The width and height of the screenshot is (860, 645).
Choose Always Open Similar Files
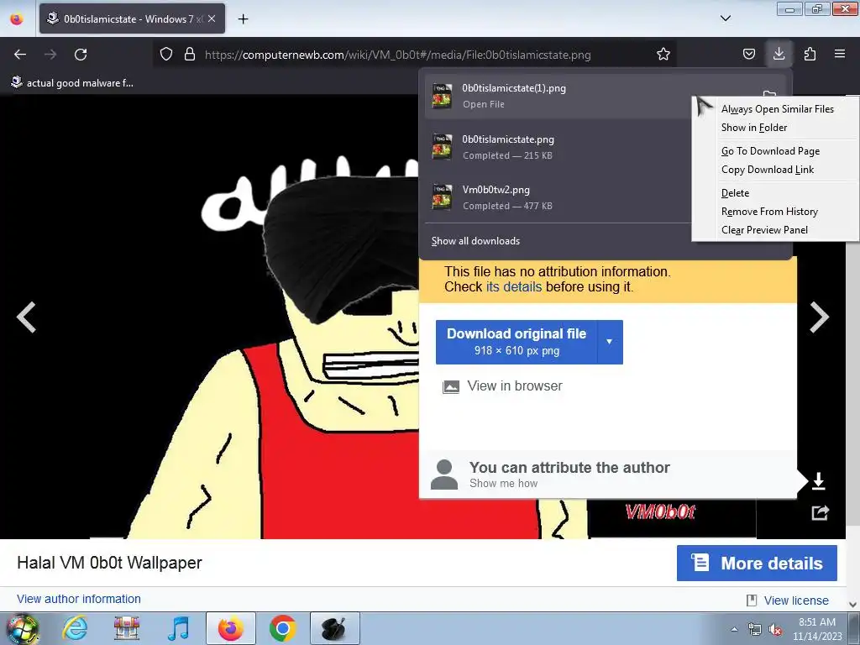(777, 109)
